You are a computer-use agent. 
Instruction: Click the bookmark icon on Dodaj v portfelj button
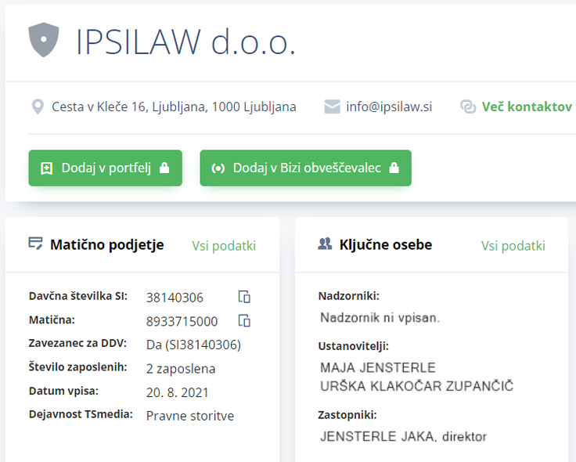47,168
